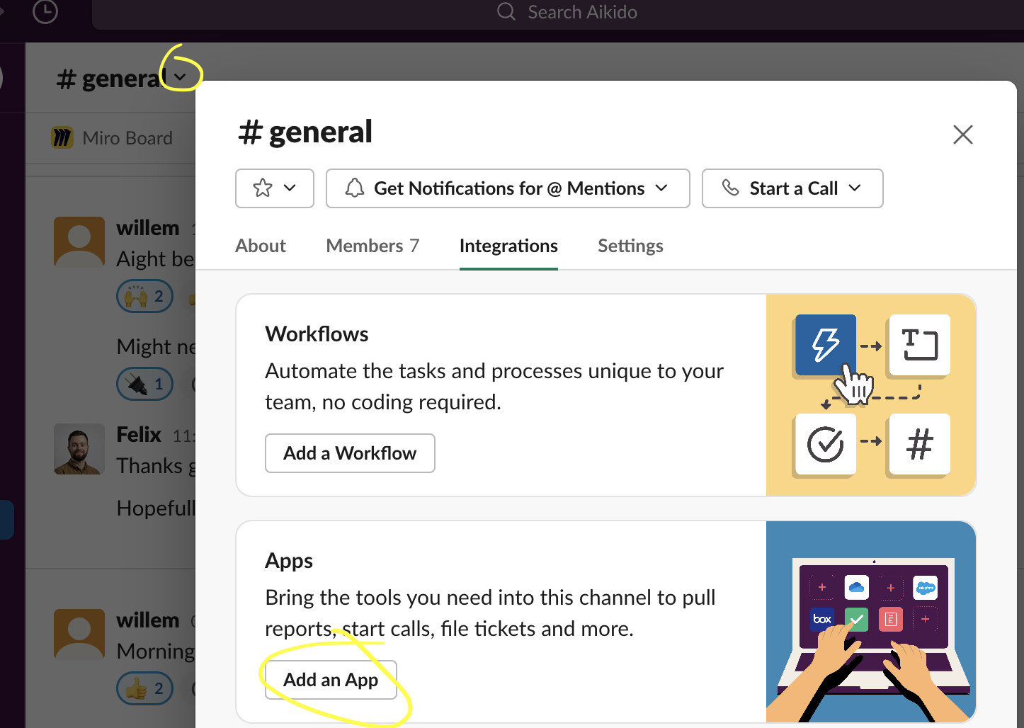Switch to the Members 7 tab
Viewport: 1024px width, 728px height.
pyautogui.click(x=372, y=246)
